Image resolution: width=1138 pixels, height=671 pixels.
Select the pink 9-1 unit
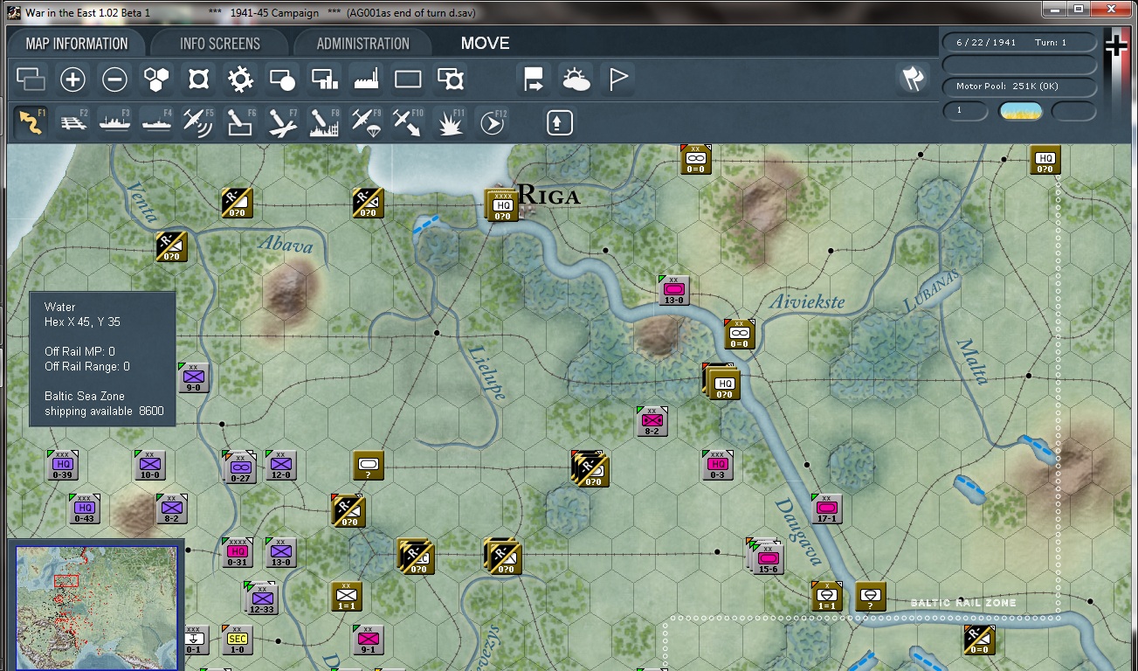[368, 640]
